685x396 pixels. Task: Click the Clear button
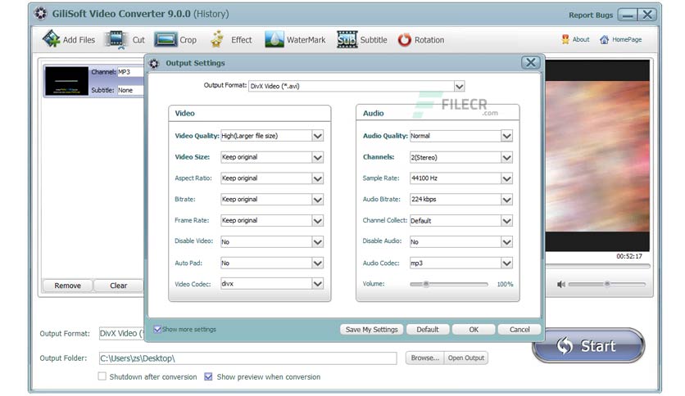pyautogui.click(x=118, y=286)
